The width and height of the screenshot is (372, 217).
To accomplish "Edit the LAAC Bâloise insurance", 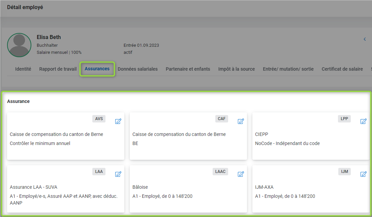I will click(241, 174).
